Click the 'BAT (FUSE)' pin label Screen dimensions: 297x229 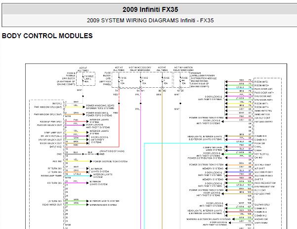coord(56,147)
